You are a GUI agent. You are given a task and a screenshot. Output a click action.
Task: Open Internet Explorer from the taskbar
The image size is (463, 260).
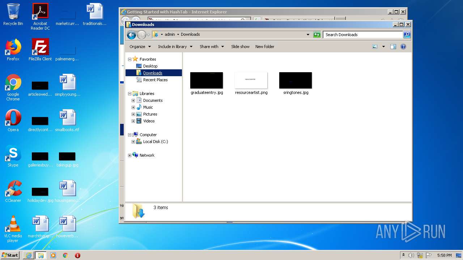[x=29, y=255]
